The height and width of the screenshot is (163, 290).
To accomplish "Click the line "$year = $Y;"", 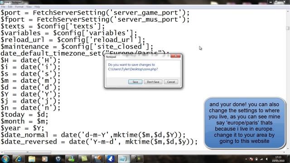I will 22,128.
